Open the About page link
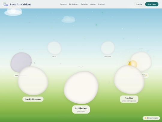This screenshot has width=162, height=122. (93, 4)
